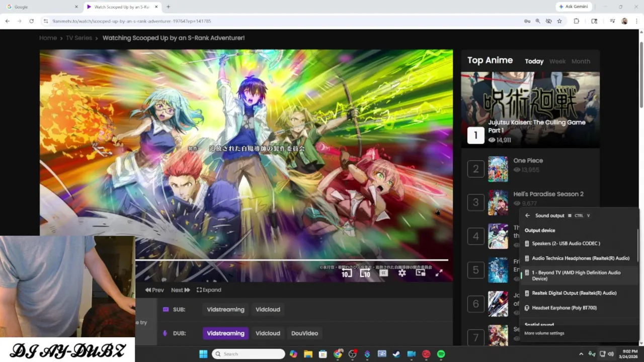Click Ask Gemini button
This screenshot has width=644, height=362.
coord(575,7)
